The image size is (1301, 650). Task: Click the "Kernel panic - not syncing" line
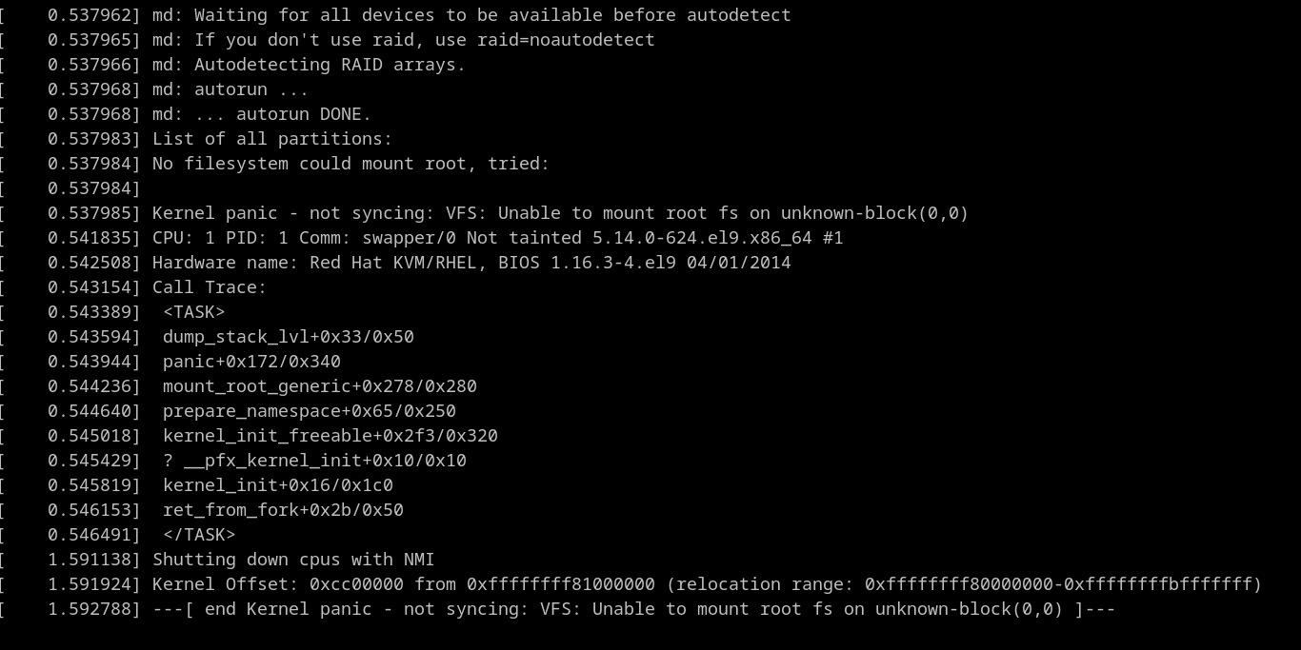[560, 213]
